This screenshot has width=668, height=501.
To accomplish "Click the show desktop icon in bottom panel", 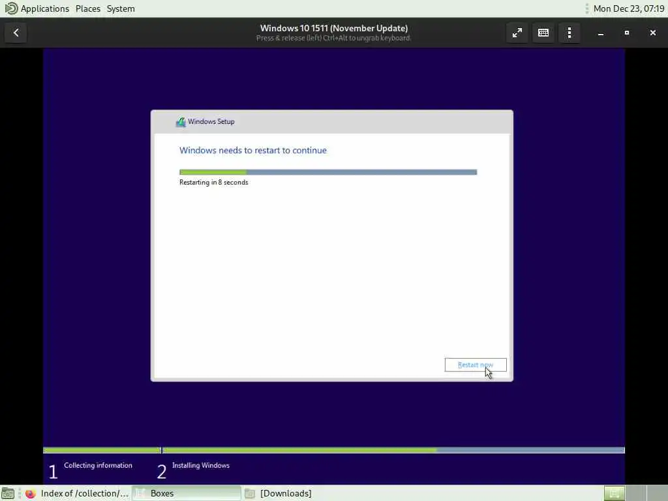I will click(8, 493).
